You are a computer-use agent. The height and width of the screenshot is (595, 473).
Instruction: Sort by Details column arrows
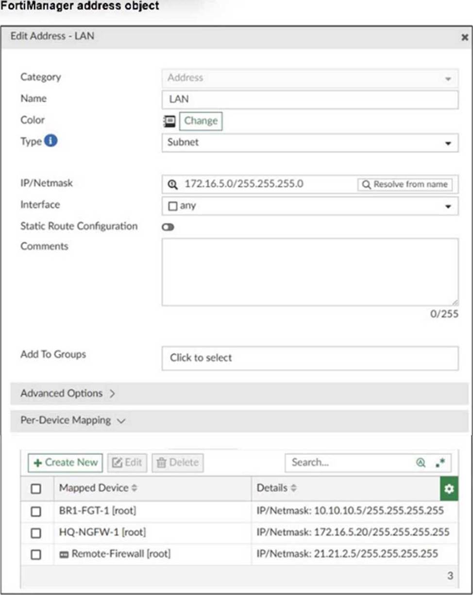point(294,488)
